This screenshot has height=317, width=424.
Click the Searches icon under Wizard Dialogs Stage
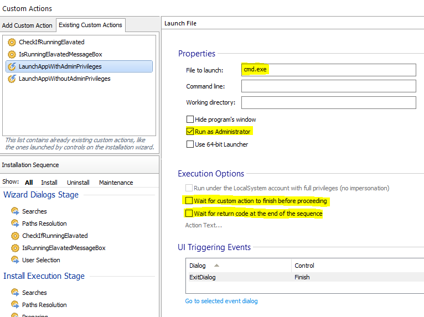(x=15, y=211)
